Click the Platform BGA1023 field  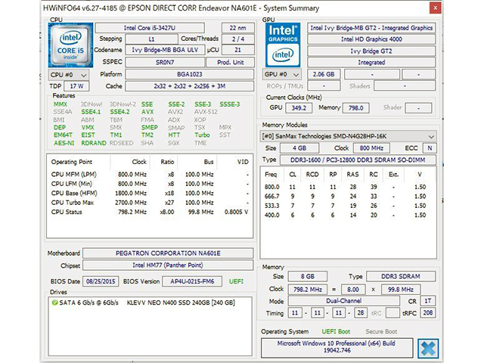click(190, 74)
